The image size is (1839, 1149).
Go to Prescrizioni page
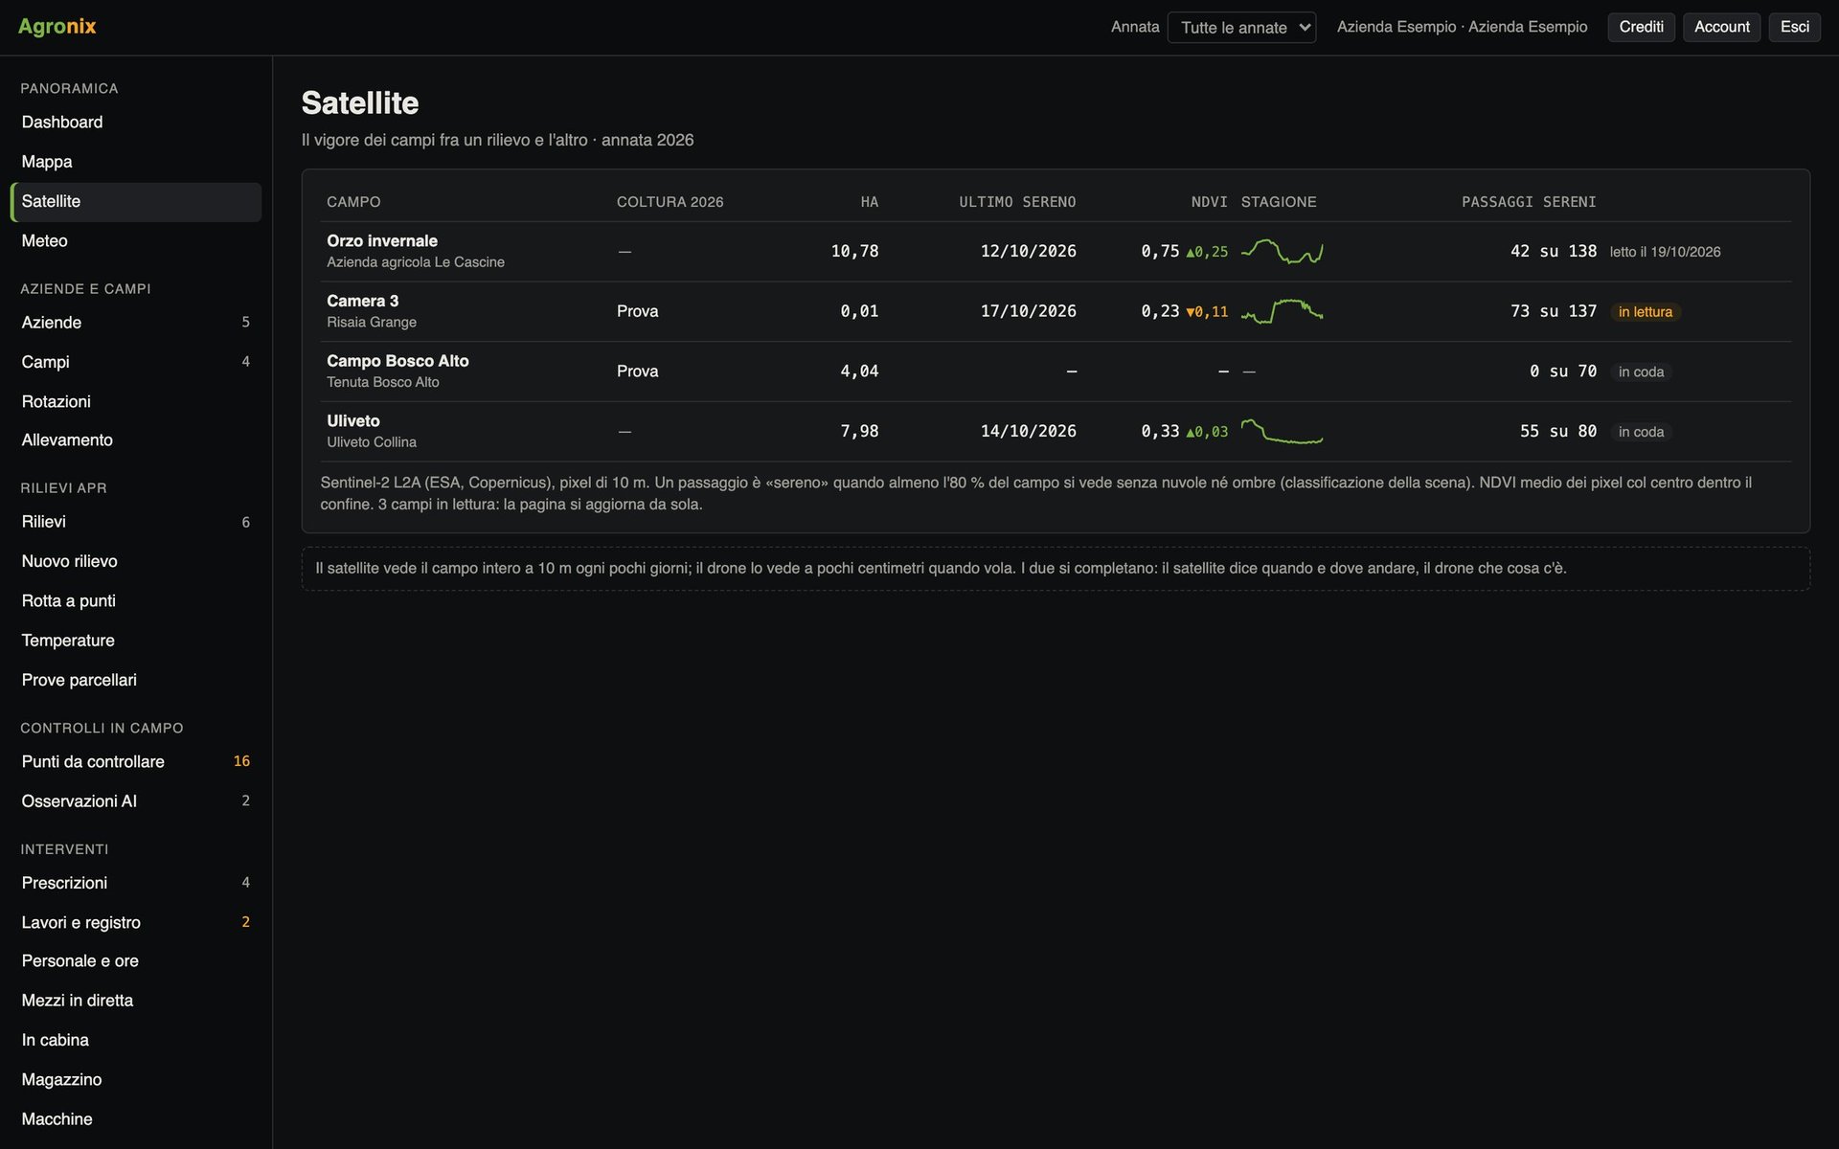tap(135, 883)
